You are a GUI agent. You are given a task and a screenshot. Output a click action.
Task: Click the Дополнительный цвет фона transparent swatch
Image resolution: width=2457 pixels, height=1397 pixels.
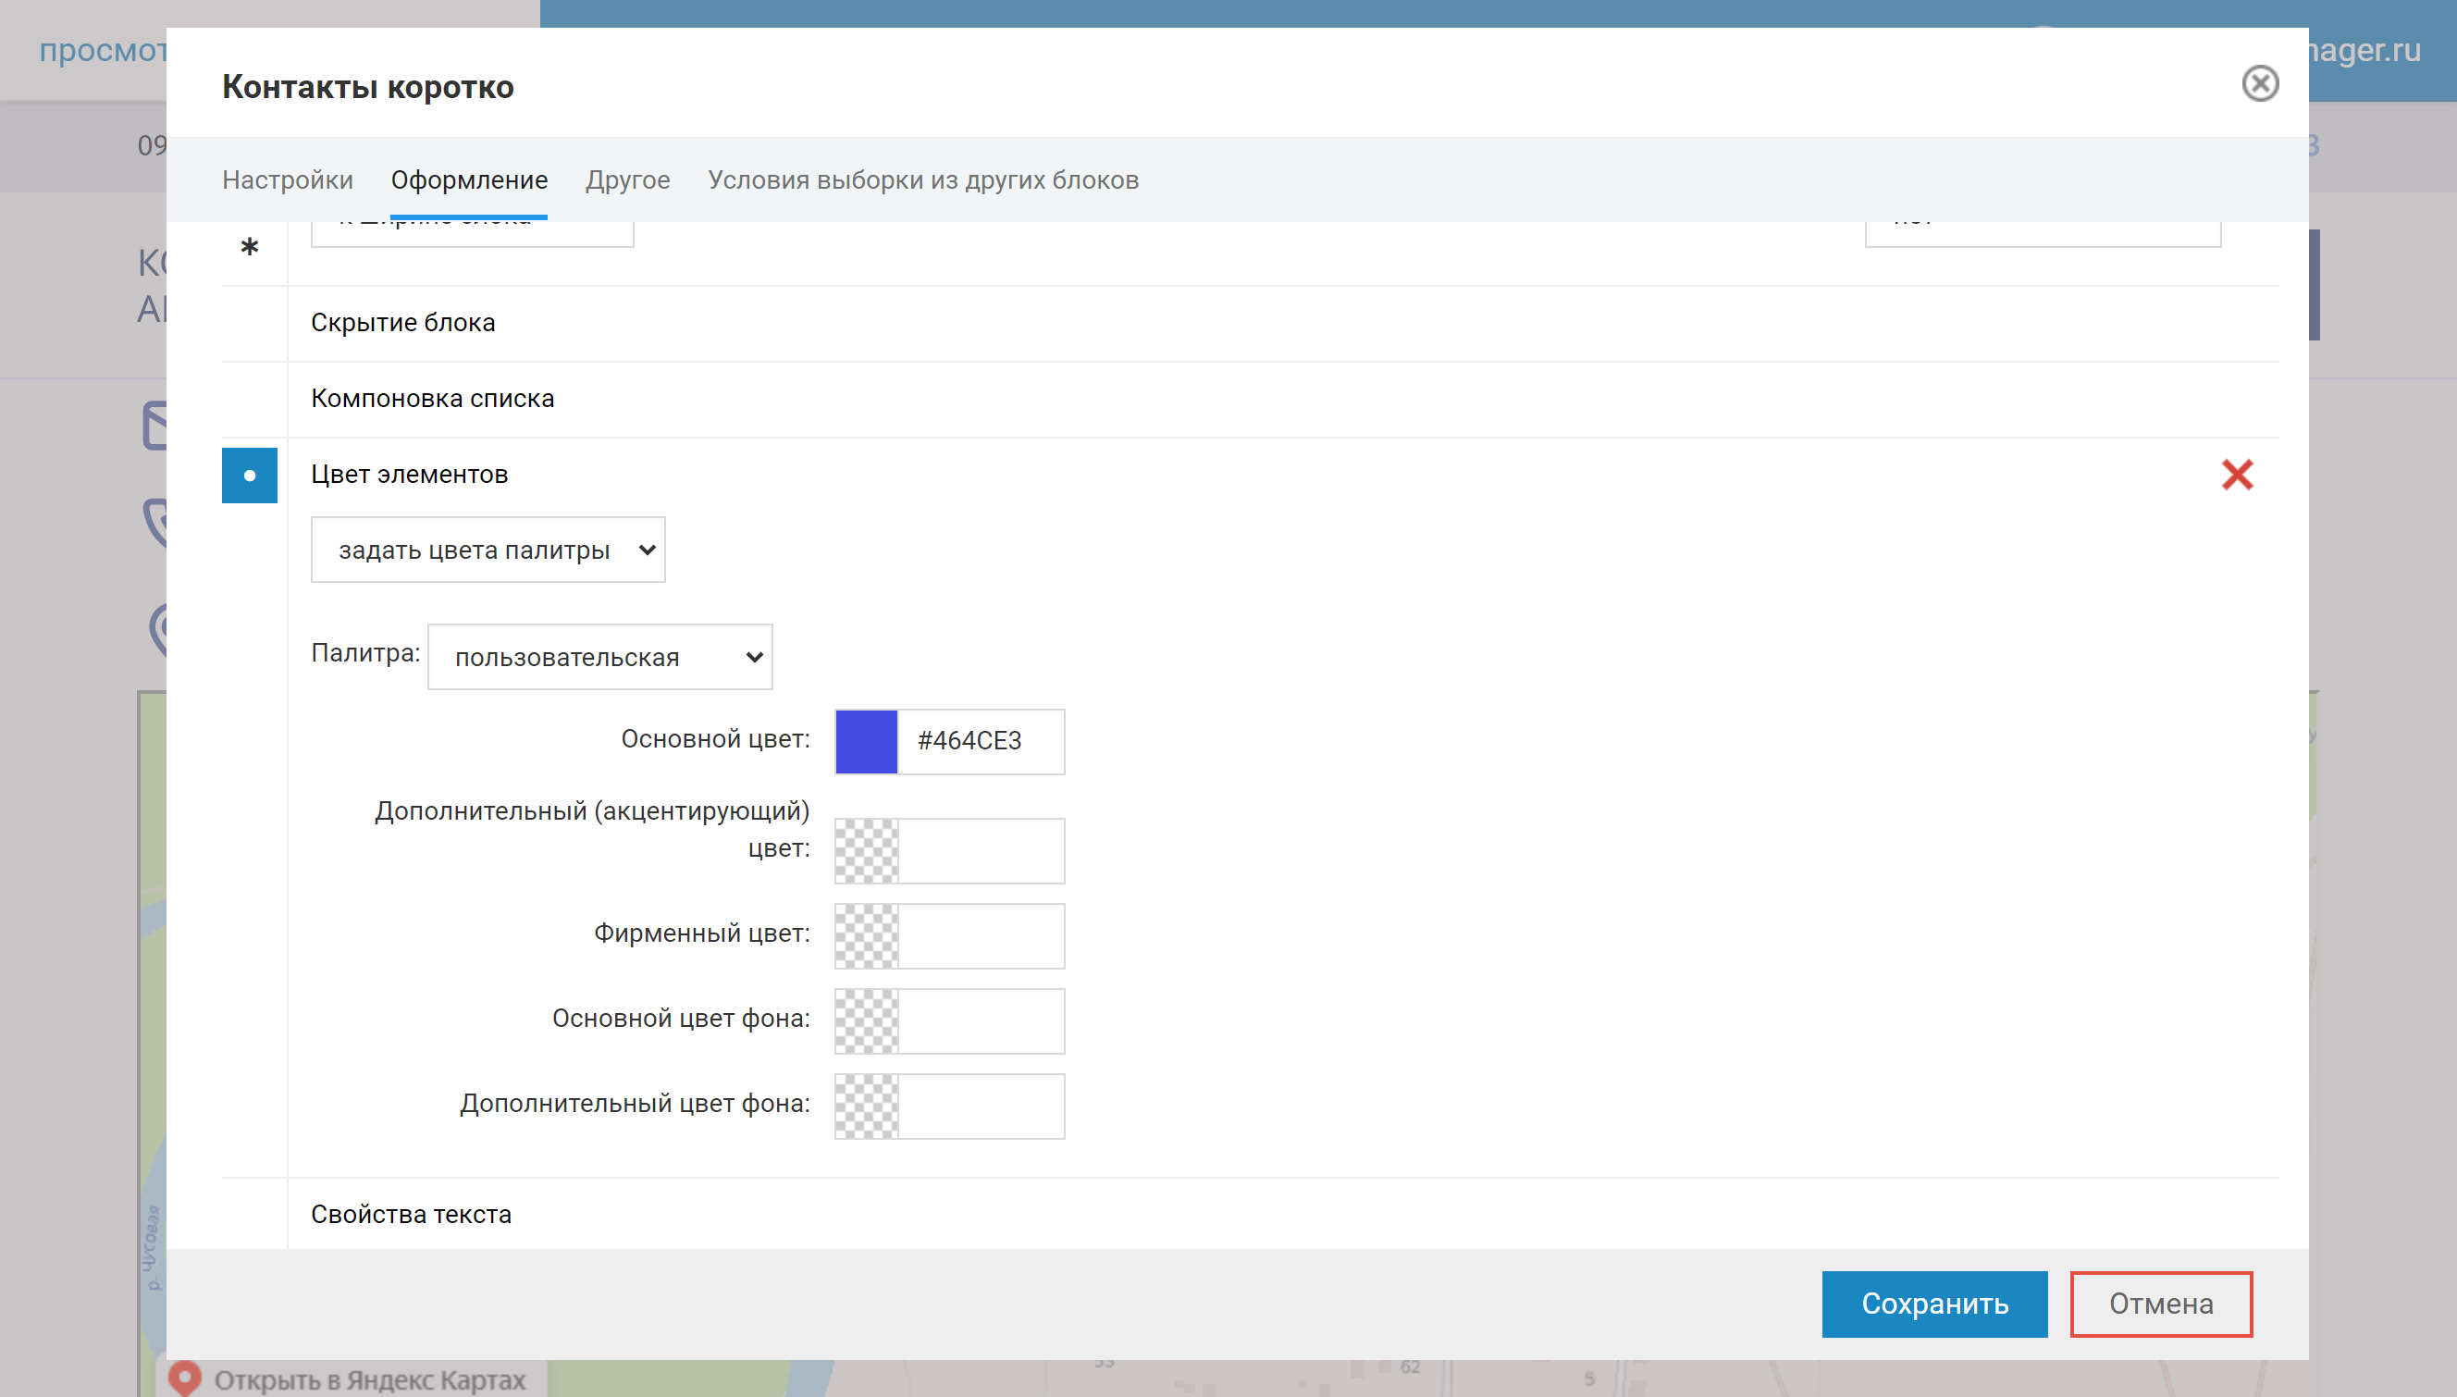tap(866, 1106)
